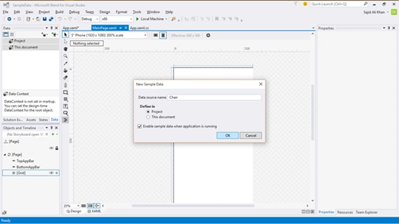The image size is (399, 224).
Task: Open Local Machine target dropdown arrow
Action: click(166, 19)
